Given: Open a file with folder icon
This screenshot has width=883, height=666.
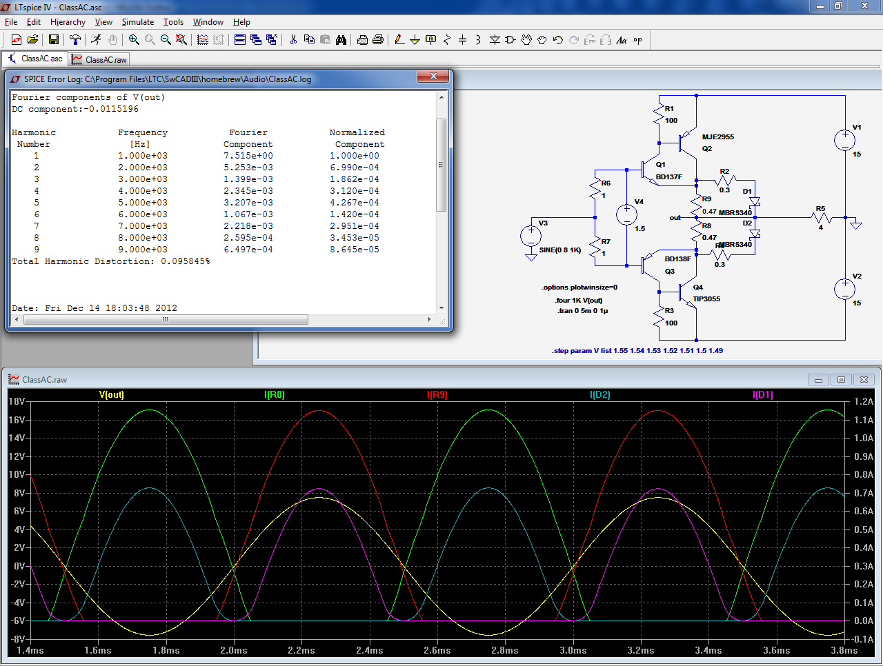Looking at the screenshot, I should click(x=32, y=40).
